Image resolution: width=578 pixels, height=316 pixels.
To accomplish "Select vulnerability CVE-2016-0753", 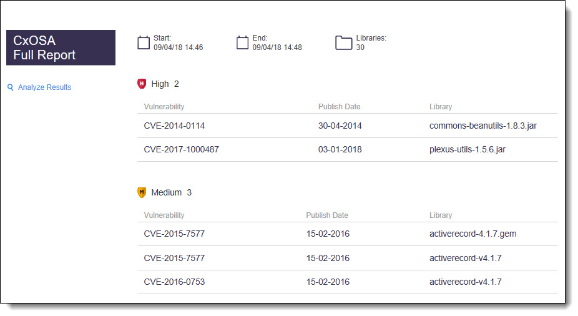I will [174, 282].
